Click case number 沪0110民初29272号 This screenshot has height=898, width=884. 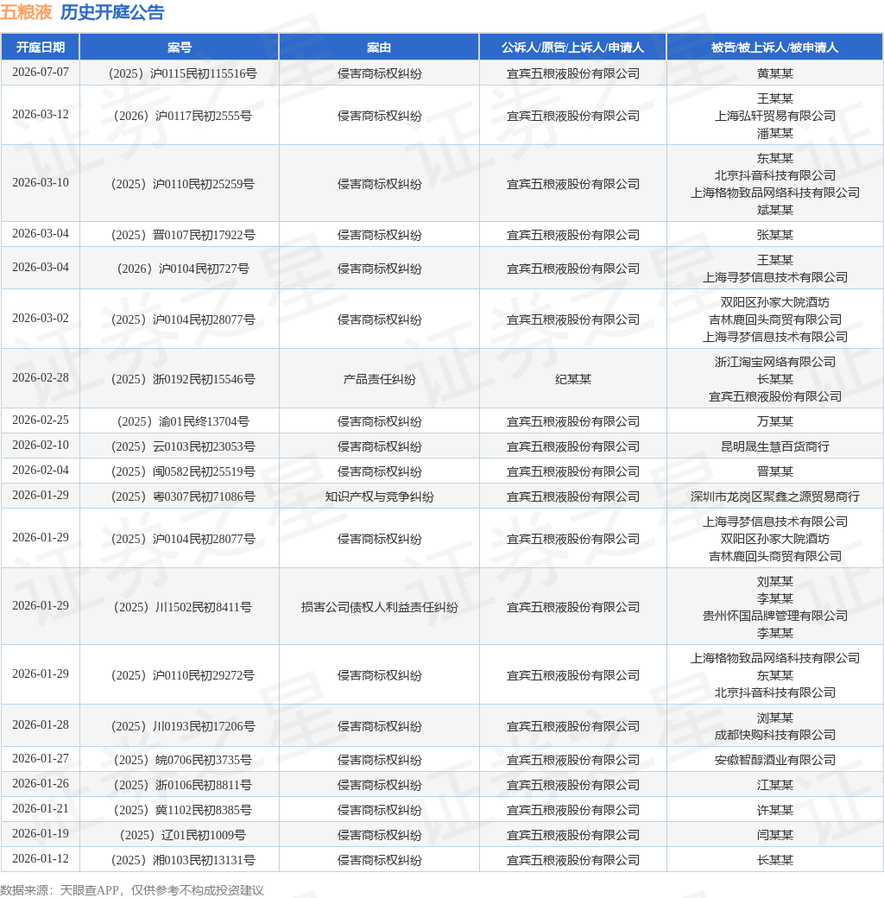(183, 675)
